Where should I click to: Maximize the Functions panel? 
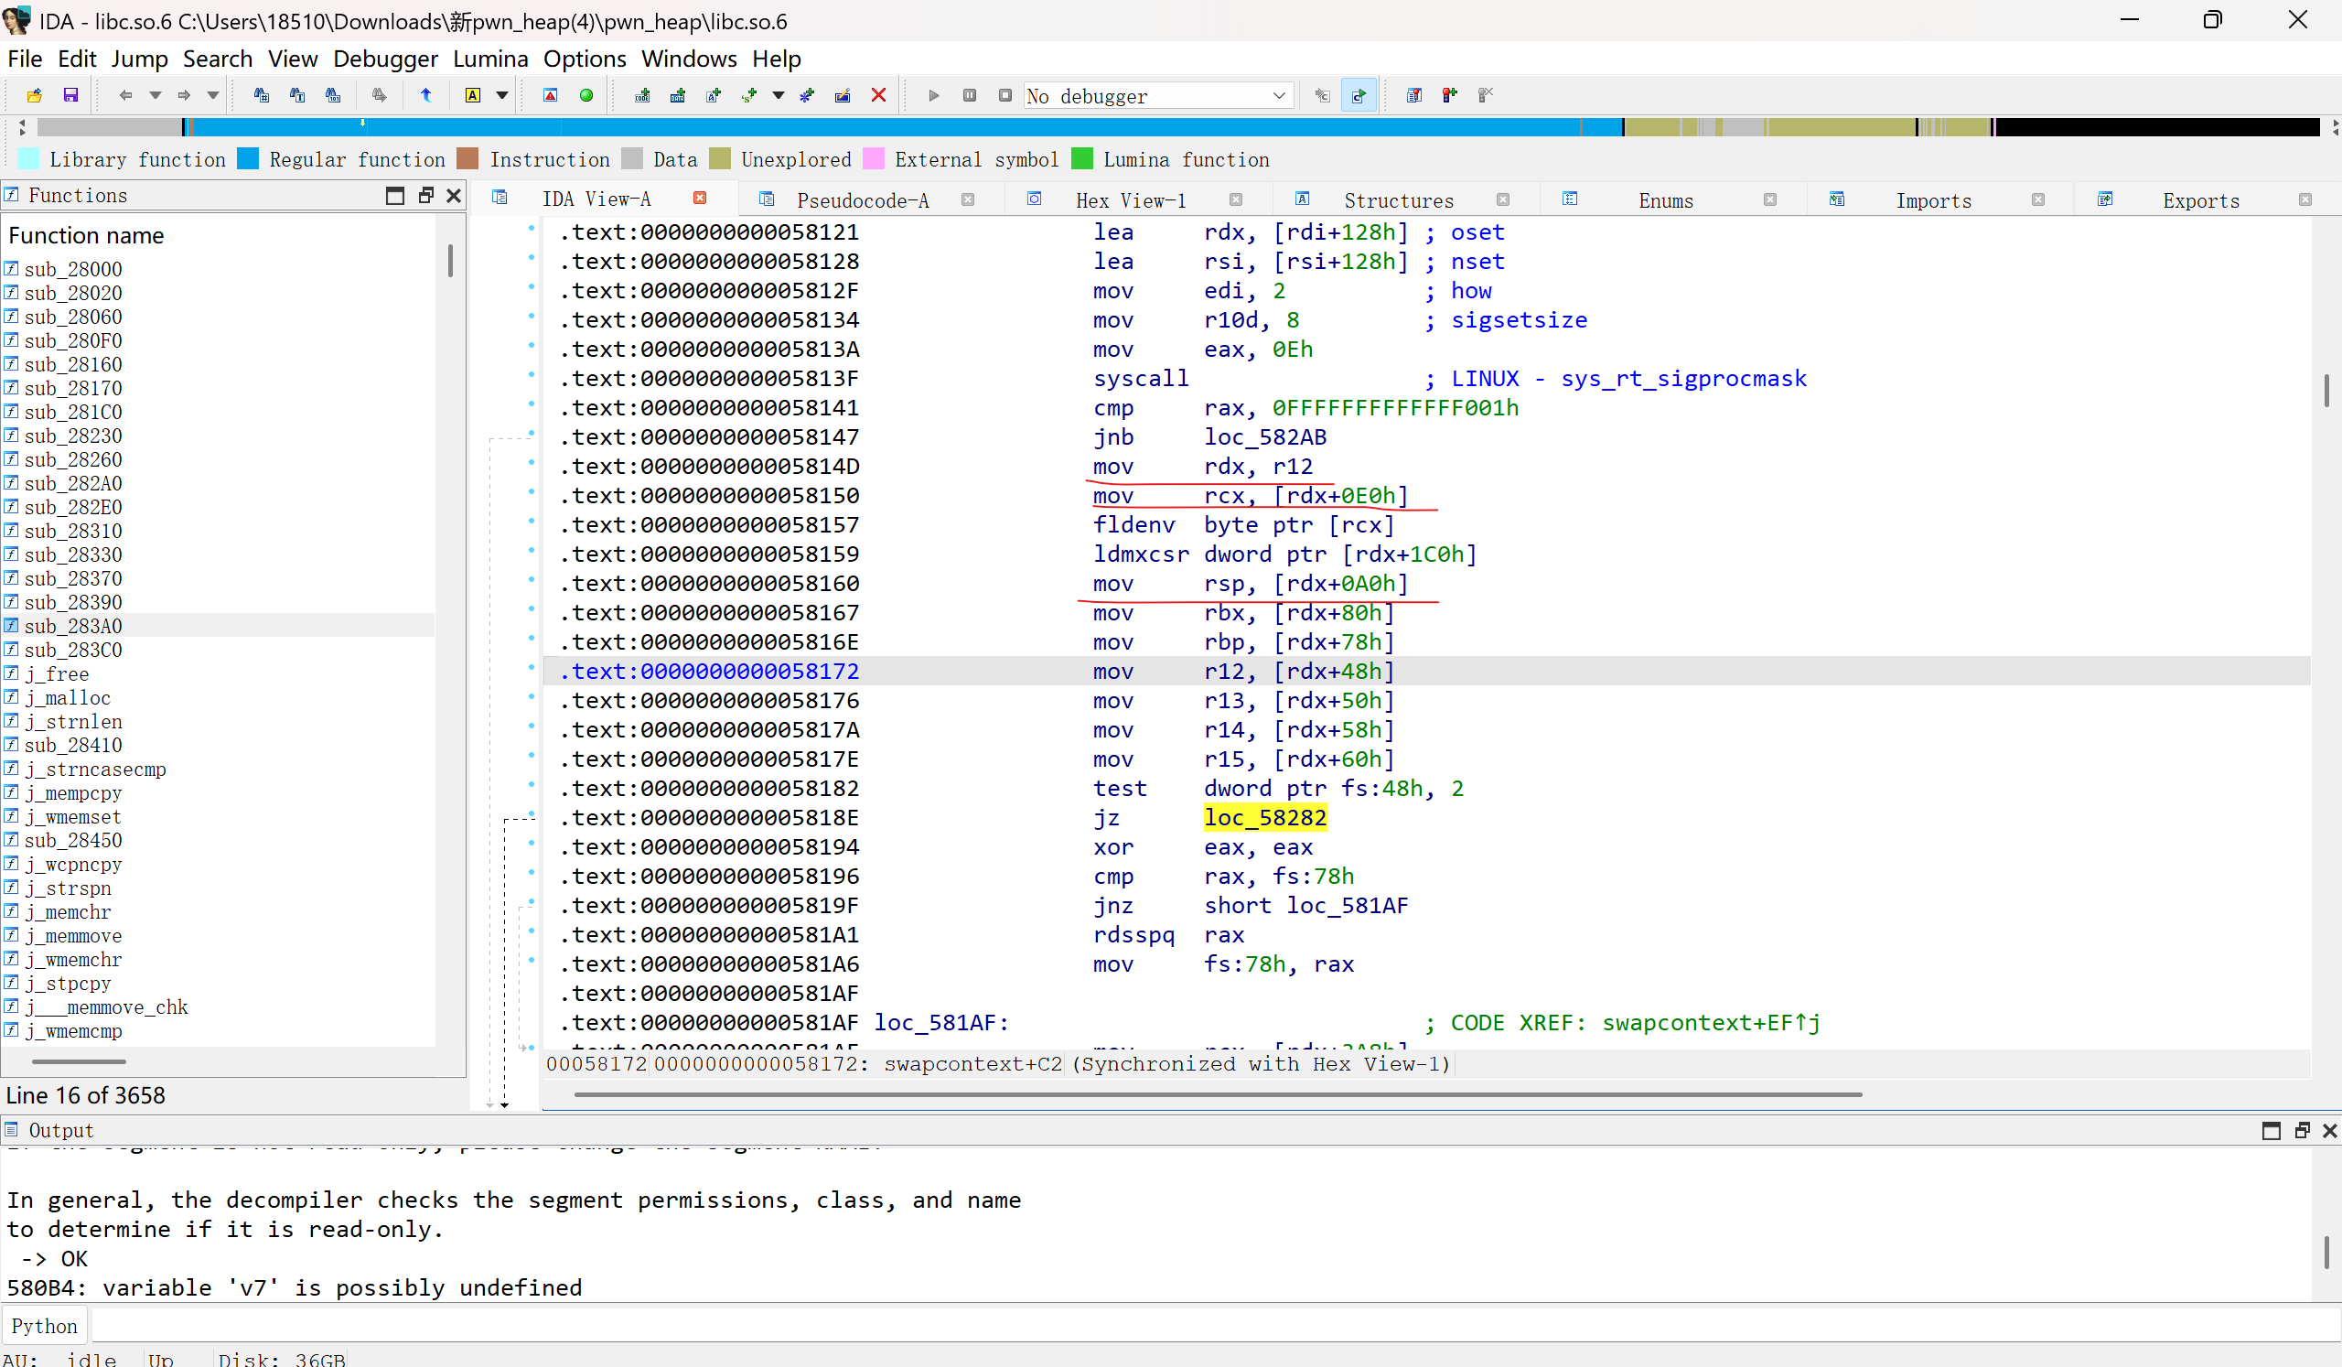coord(395,195)
